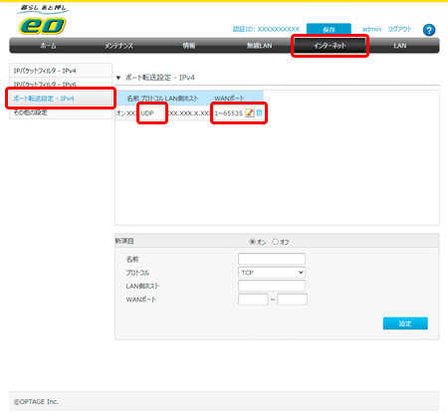Image resolution: width=448 pixels, height=417 pixels.
Task: Open help with the blue question mark icon
Action: pos(429,30)
